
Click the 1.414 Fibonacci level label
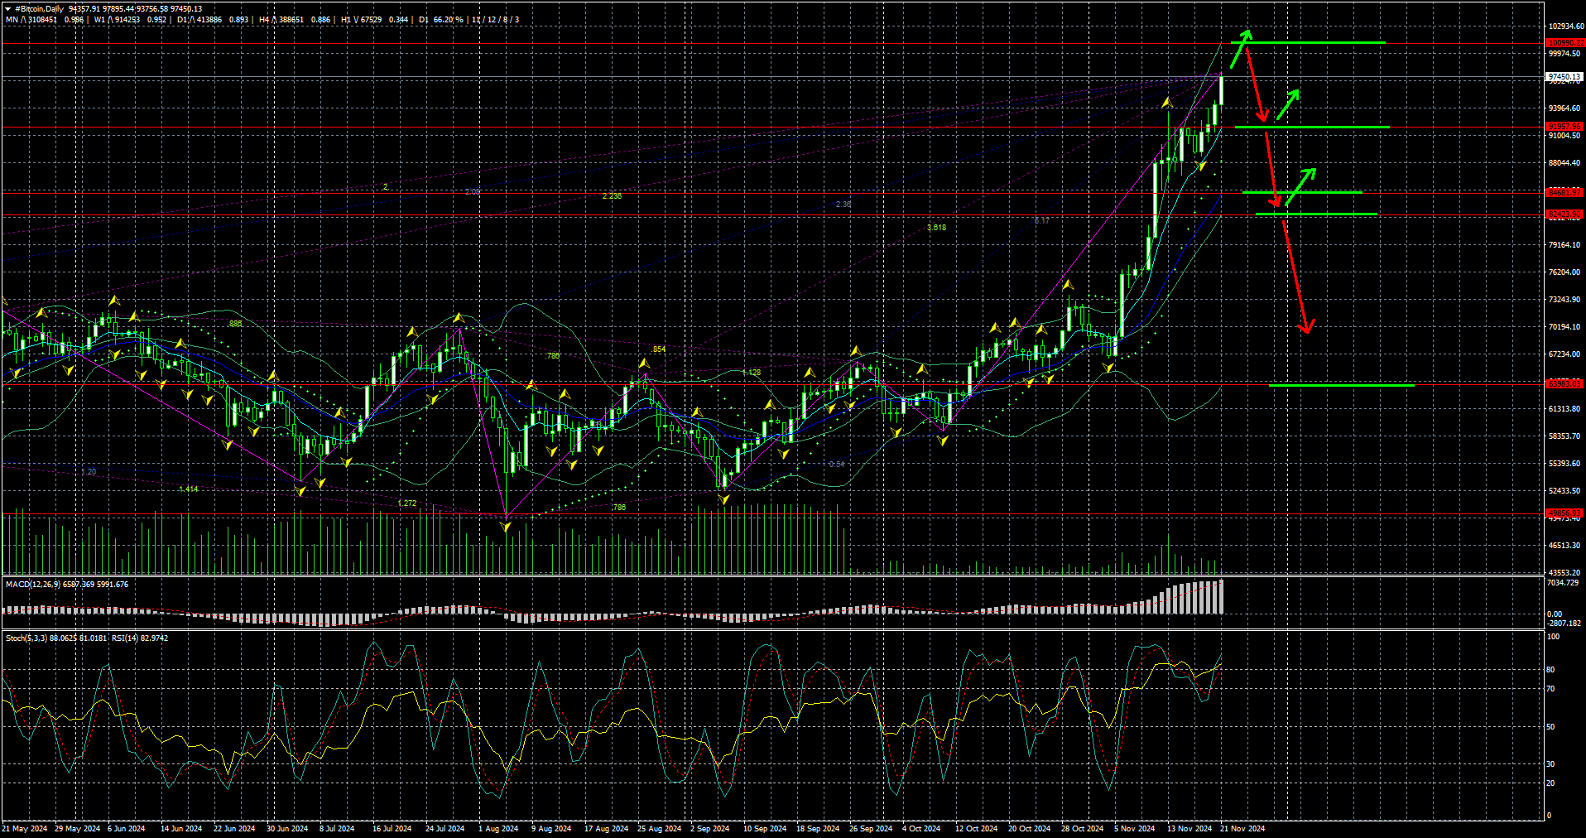(189, 489)
